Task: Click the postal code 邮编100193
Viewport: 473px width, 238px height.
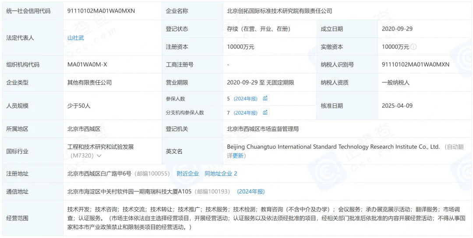Action: pos(212,191)
